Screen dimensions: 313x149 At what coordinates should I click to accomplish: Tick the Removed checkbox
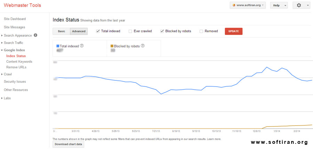coord(201,31)
